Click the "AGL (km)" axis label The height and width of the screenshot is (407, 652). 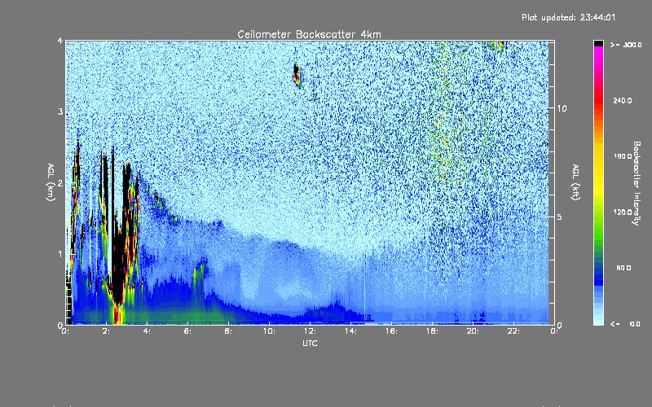pos(51,182)
